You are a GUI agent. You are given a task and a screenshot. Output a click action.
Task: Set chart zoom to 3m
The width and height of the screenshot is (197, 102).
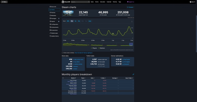point(79,21)
